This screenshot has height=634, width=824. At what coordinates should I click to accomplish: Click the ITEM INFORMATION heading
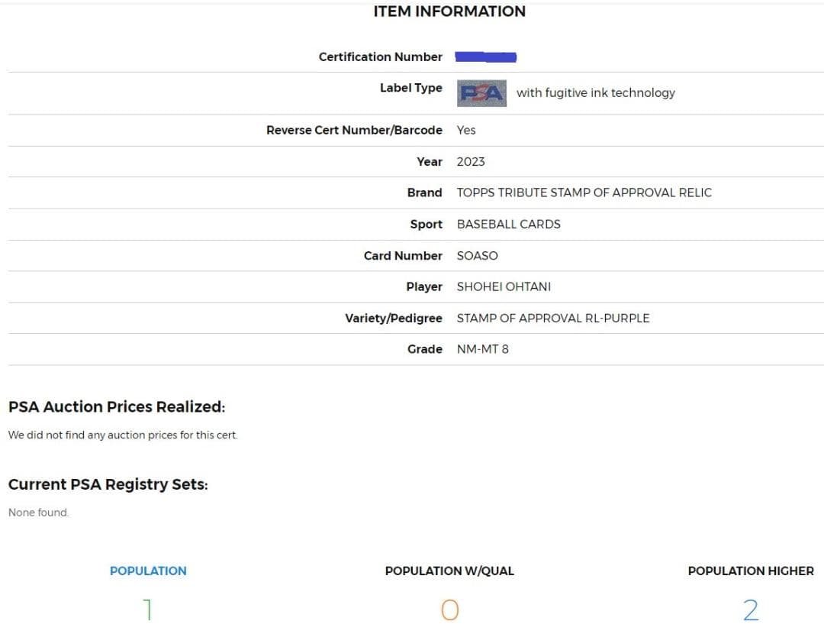coord(449,11)
